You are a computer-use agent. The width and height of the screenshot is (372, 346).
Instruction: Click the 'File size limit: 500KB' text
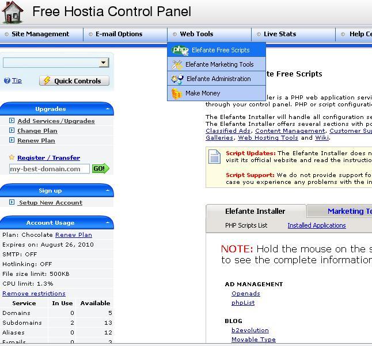(36, 274)
